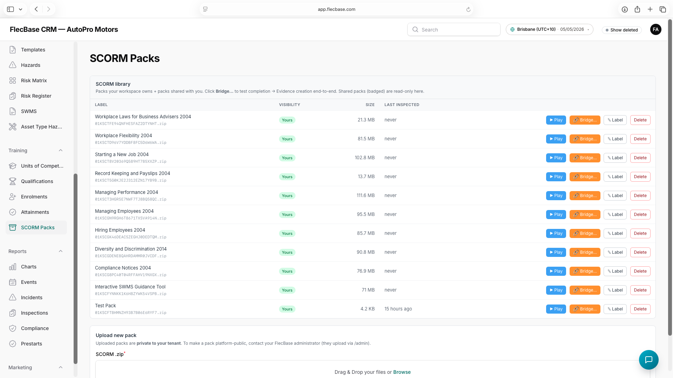Delete Record Keeping and Payslips 2004
673x378 pixels.
(640, 177)
